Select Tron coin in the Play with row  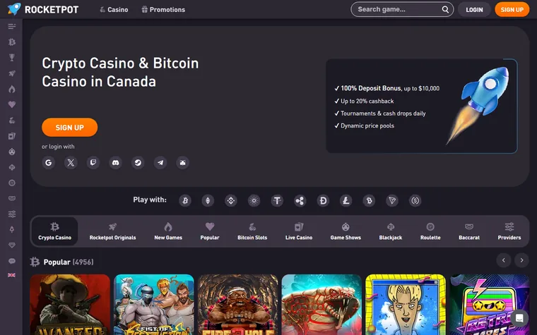click(x=392, y=201)
